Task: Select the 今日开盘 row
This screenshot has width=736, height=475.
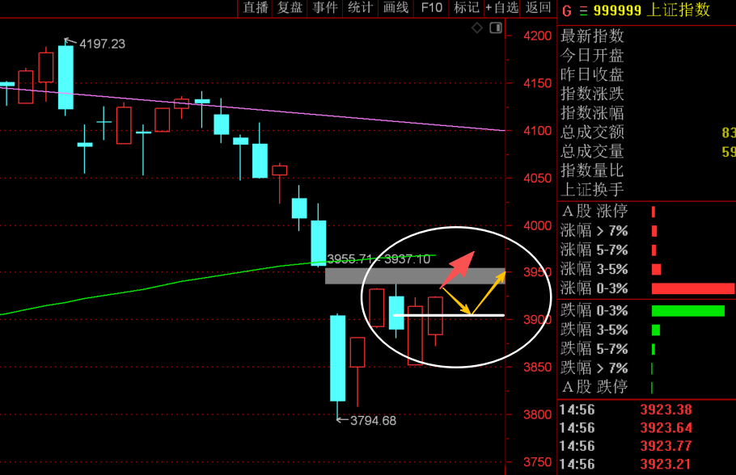Action: click(x=647, y=55)
